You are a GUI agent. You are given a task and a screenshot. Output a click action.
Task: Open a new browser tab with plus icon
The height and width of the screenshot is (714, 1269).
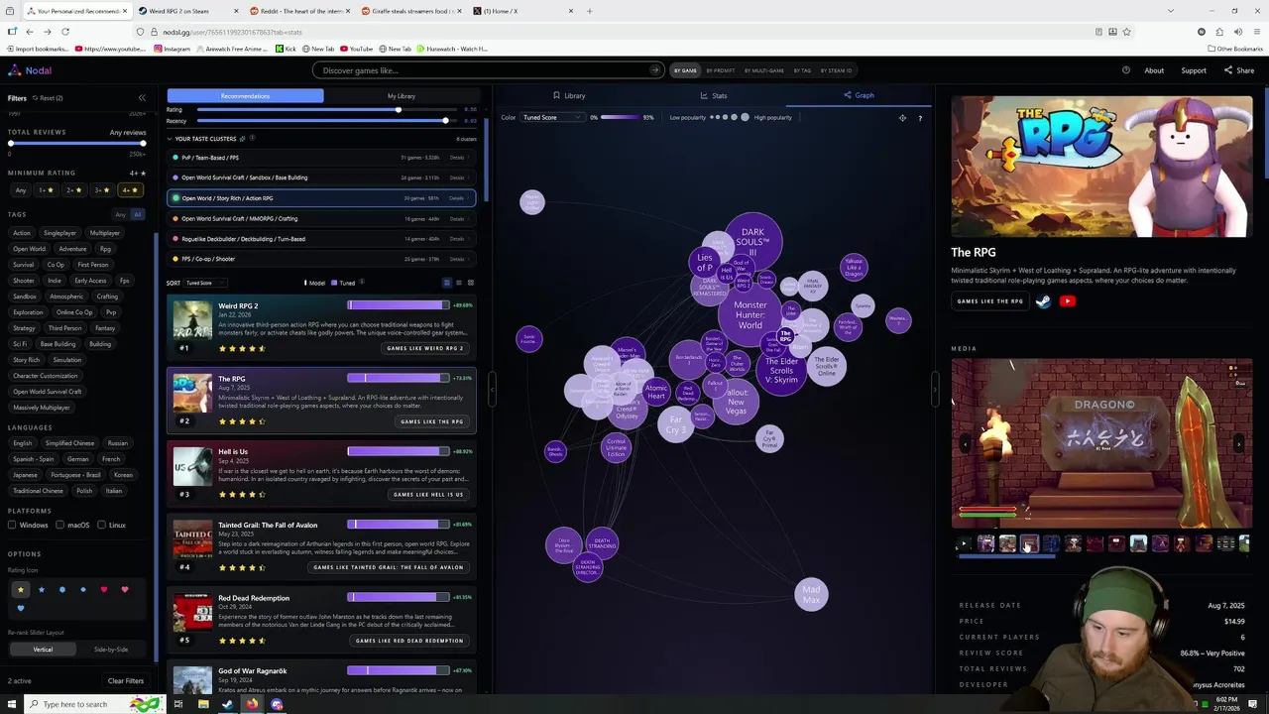pyautogui.click(x=589, y=11)
